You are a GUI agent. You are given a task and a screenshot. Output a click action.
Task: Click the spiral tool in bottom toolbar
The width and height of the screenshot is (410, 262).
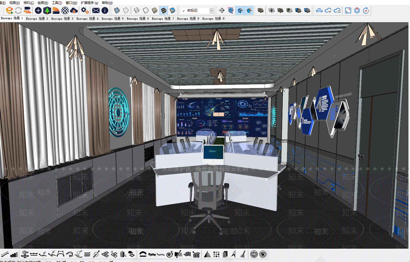[x=169, y=254]
